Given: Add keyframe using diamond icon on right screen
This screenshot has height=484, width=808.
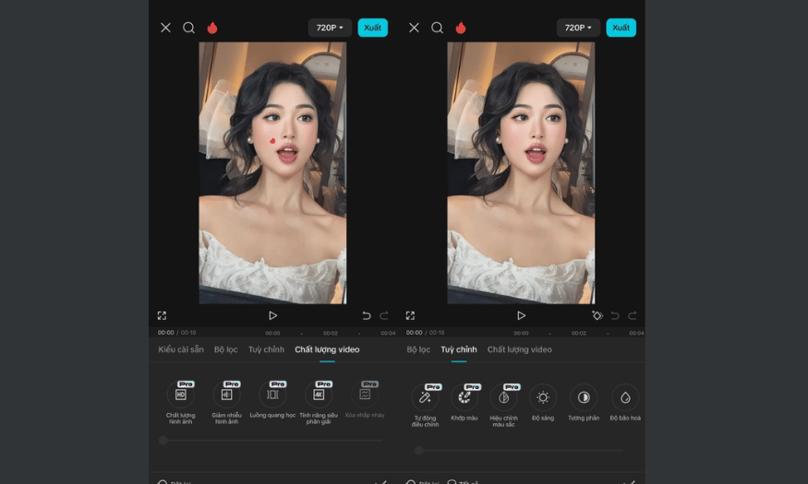Looking at the screenshot, I should [x=597, y=315].
